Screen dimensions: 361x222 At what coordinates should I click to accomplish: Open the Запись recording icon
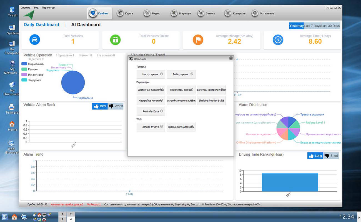pos(201,13)
